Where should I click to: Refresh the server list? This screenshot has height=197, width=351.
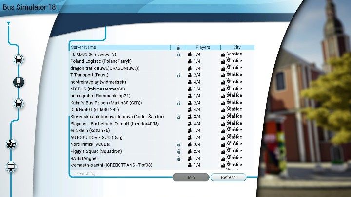[x=228, y=178]
